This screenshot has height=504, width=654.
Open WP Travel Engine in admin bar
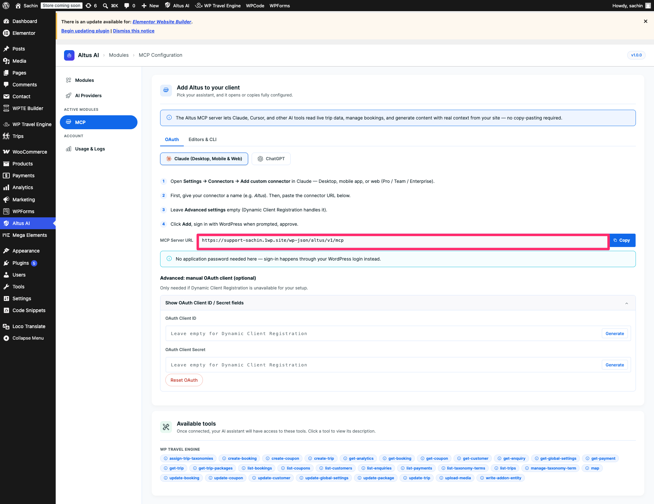(x=218, y=6)
